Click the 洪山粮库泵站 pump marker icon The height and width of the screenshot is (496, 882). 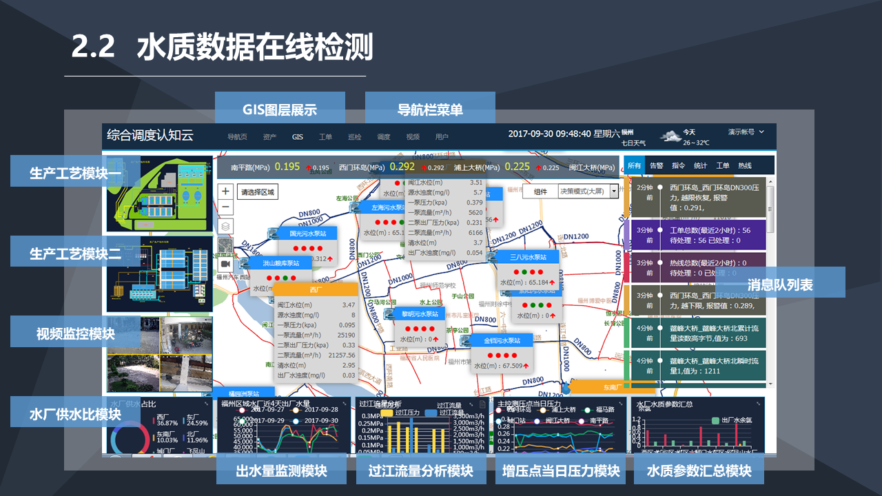pyautogui.click(x=245, y=264)
